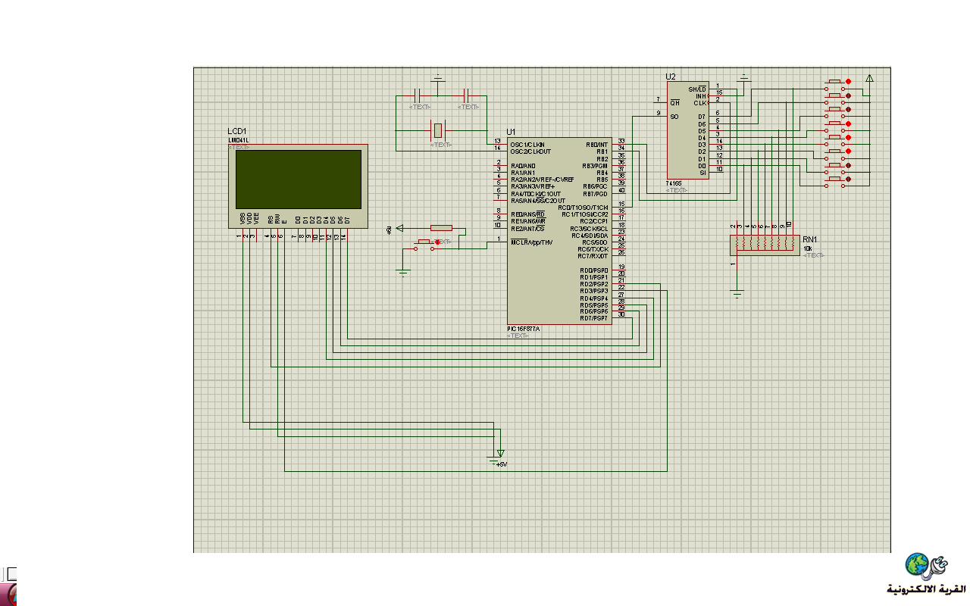The width and height of the screenshot is (970, 606).
Task: Toggle the red latch dot on the reset button
Action: (x=437, y=242)
